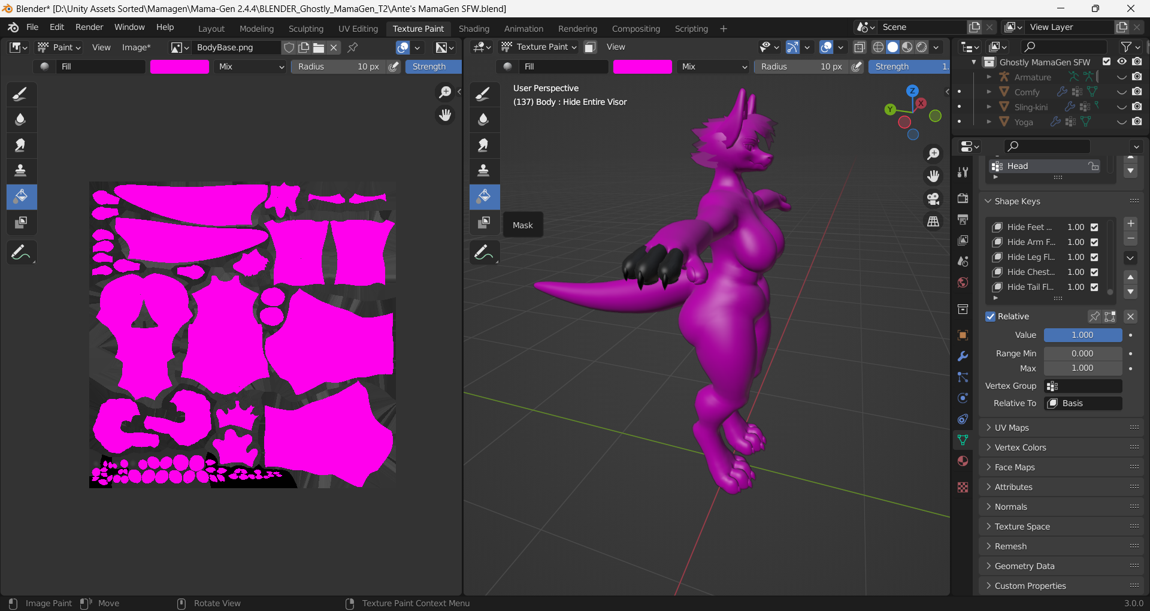Toggle the Hide Tail Fl... shape key checkbox
The width and height of the screenshot is (1150, 611).
(x=1094, y=287)
